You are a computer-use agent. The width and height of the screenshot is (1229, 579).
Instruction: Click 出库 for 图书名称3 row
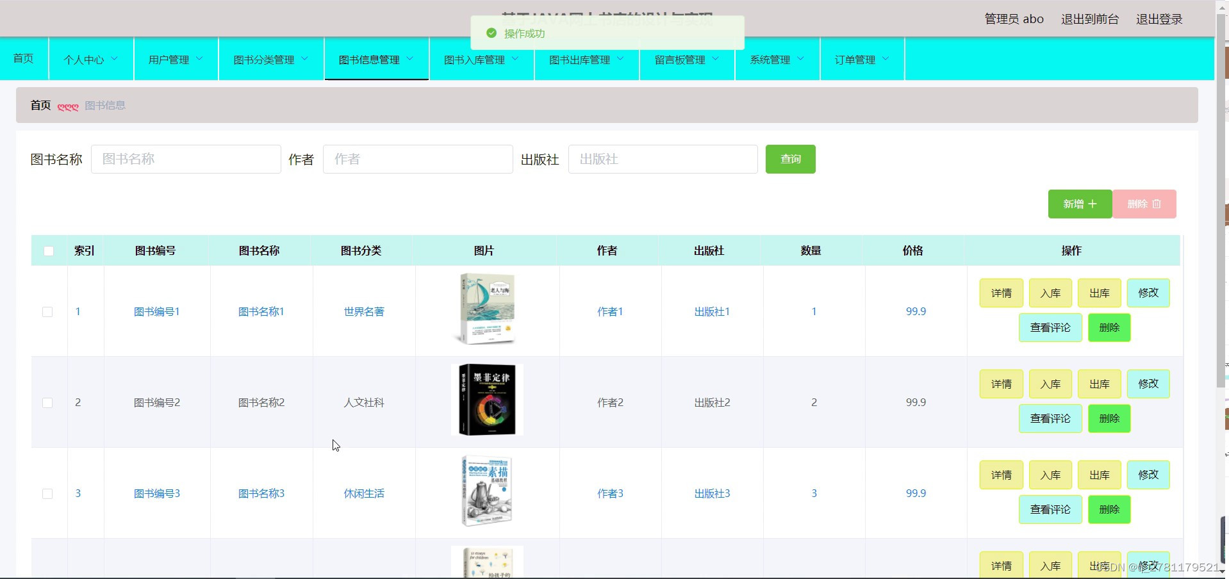pos(1100,475)
